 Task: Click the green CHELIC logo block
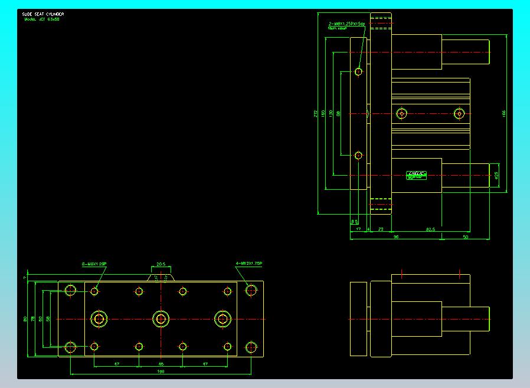click(x=416, y=175)
